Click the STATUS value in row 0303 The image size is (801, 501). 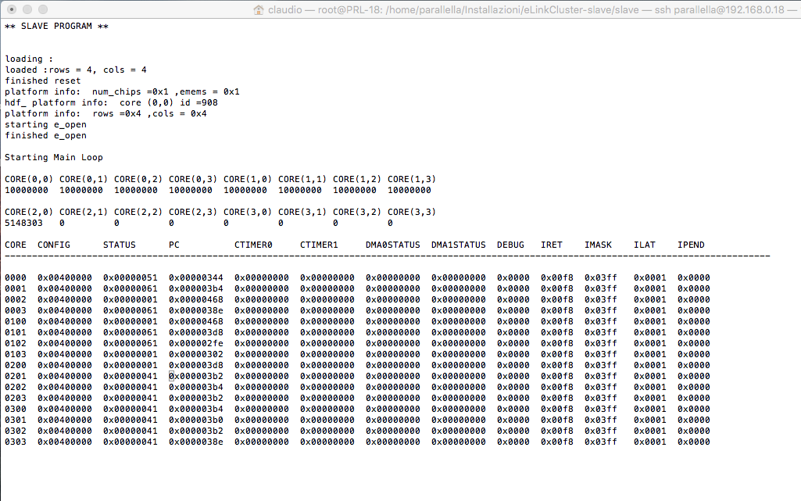coord(130,442)
